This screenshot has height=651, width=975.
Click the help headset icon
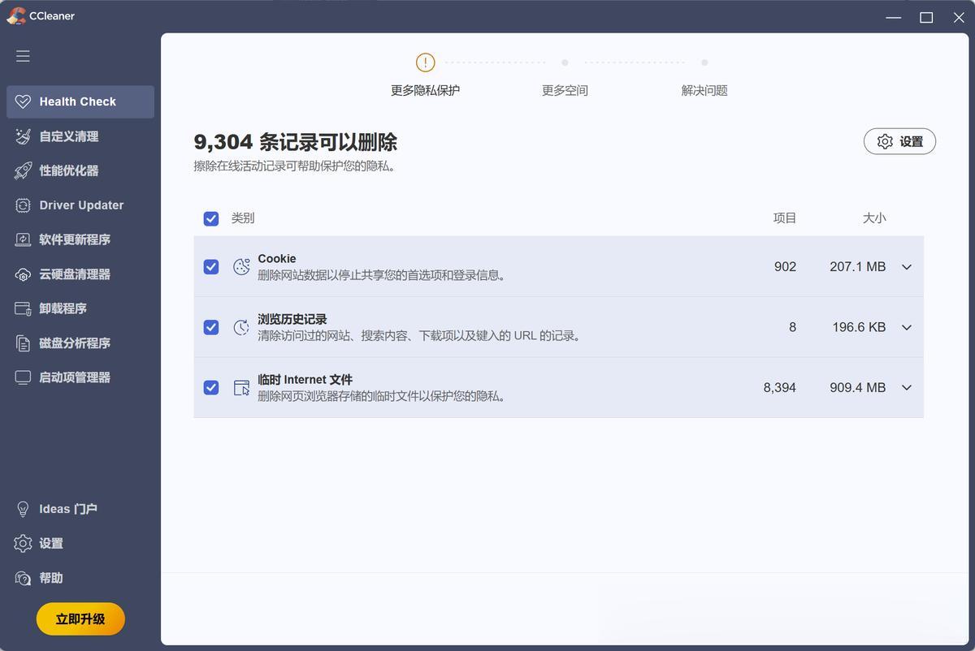[x=24, y=578]
